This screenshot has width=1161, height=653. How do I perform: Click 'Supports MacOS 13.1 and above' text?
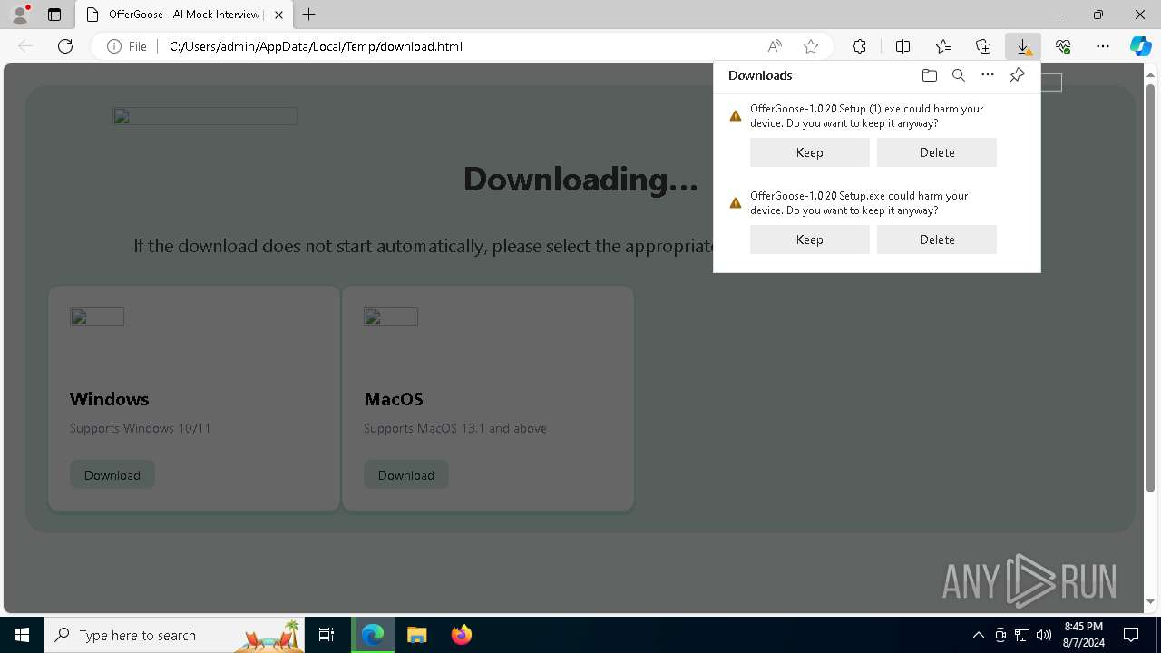tap(455, 428)
